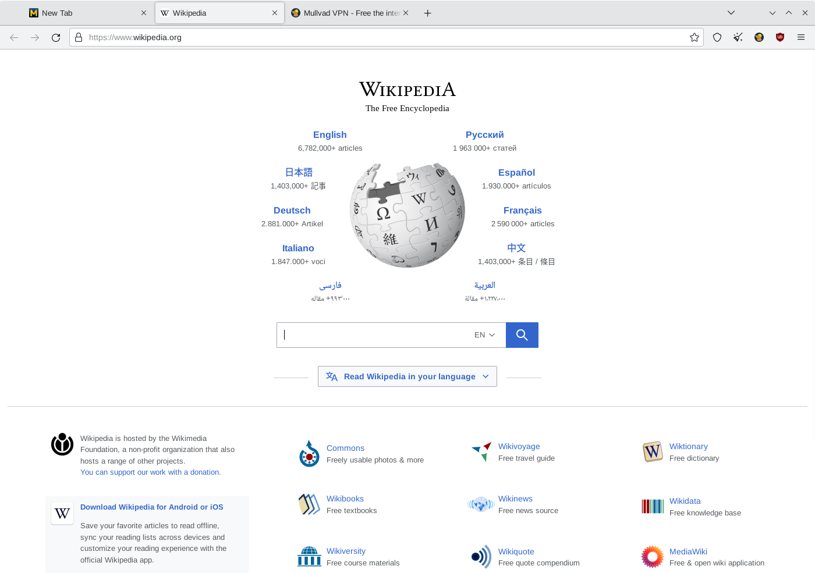Click the Wikiversity logo icon
Viewport: 815px width, 573px height.
click(309, 557)
